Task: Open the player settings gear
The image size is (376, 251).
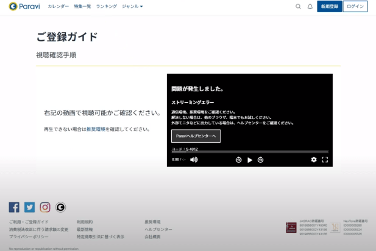Action: pyautogui.click(x=314, y=159)
